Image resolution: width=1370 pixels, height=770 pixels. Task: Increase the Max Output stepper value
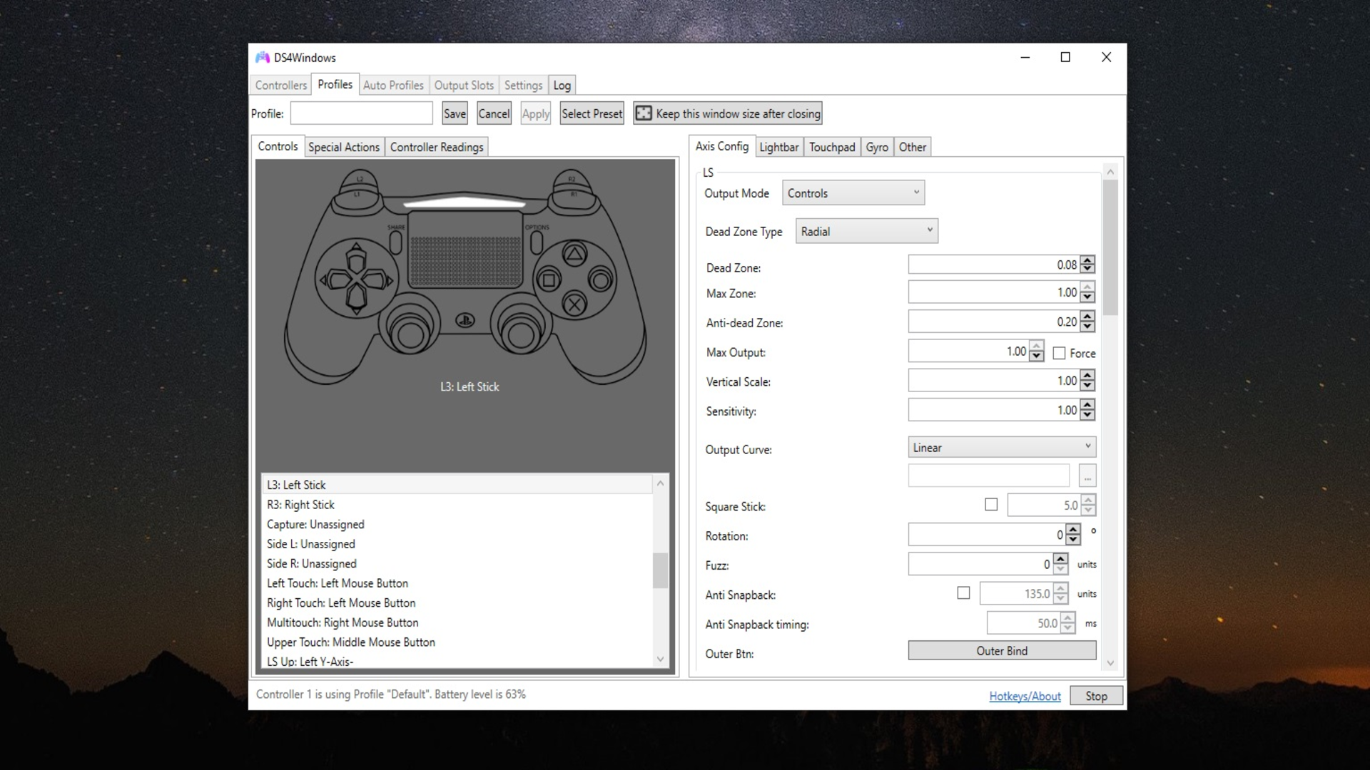[x=1037, y=346]
